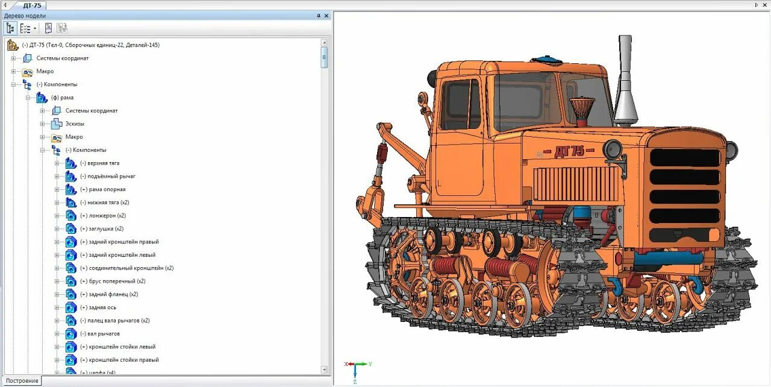The image size is (771, 387).
Task: Switch model tree to structure view
Action: point(10,28)
